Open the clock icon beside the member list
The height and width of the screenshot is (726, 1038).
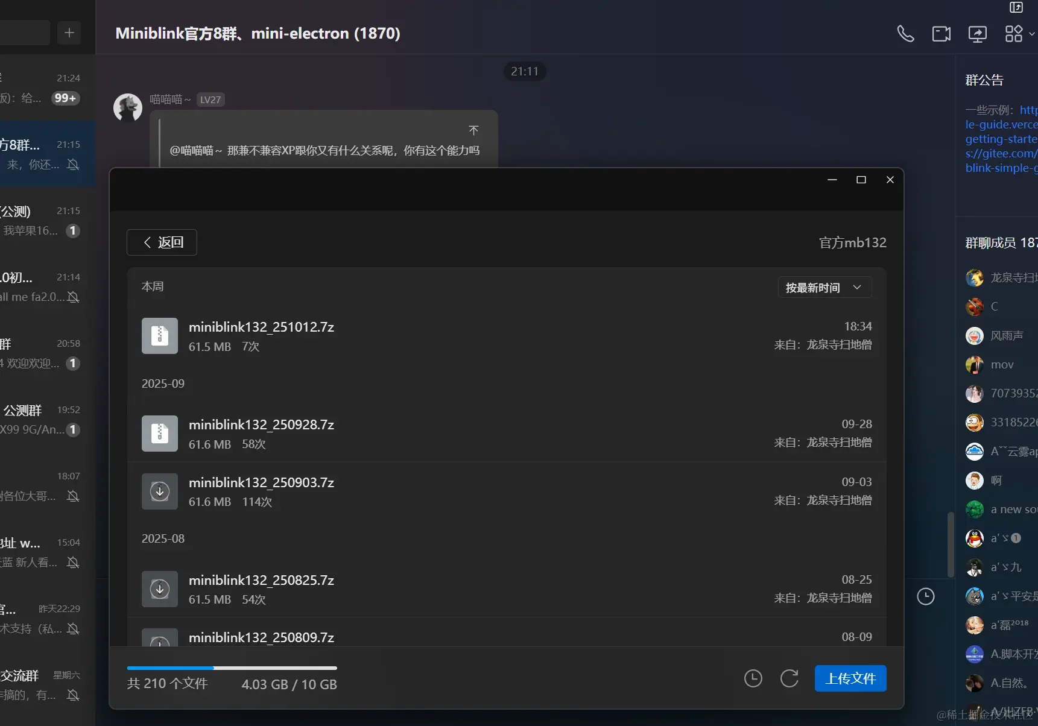tap(925, 596)
